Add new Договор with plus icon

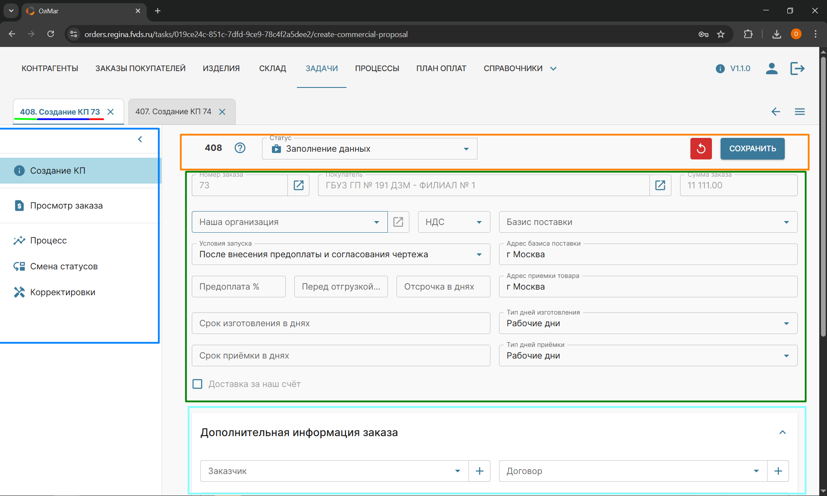[x=778, y=471]
